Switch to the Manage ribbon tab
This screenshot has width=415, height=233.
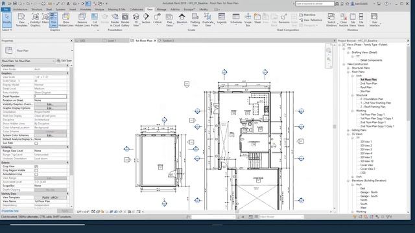[161, 9]
